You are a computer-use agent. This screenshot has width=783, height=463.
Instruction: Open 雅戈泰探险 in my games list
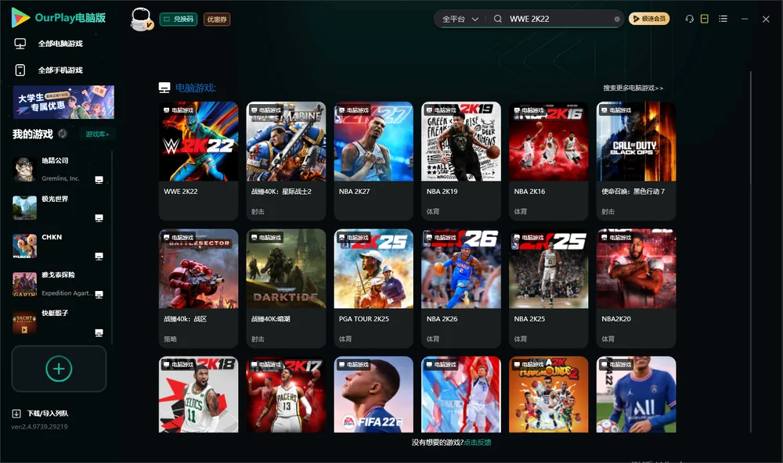point(59,284)
